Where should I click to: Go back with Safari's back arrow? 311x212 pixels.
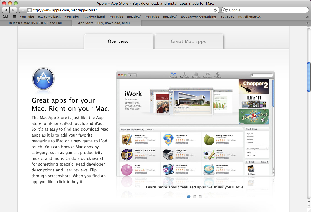click(x=6, y=10)
